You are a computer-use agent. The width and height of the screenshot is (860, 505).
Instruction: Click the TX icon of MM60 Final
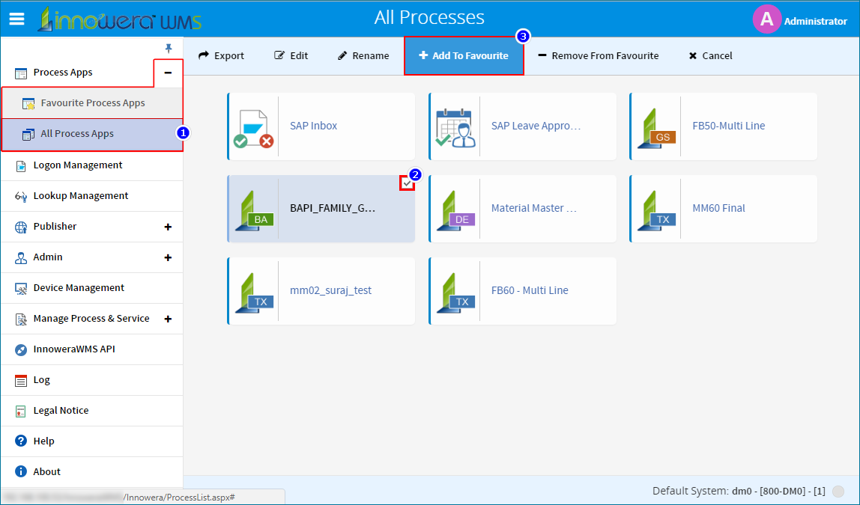coord(656,211)
